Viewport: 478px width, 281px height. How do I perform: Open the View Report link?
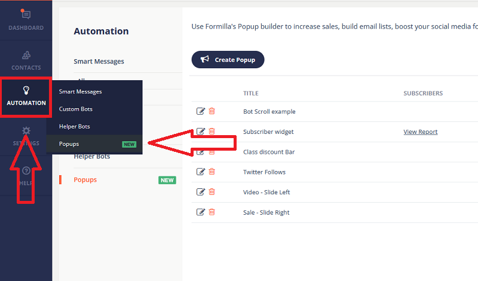420,132
